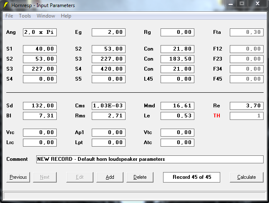269x203 pixels.
Task: Click the status bar at window bottom
Action: coord(134,196)
